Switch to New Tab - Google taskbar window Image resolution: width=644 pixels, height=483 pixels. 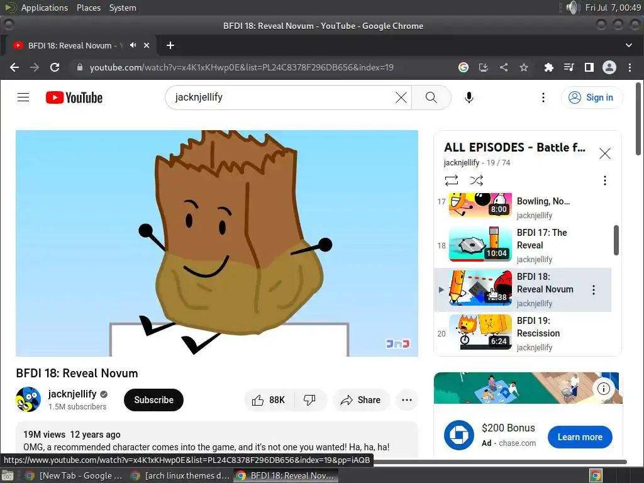[x=74, y=475]
